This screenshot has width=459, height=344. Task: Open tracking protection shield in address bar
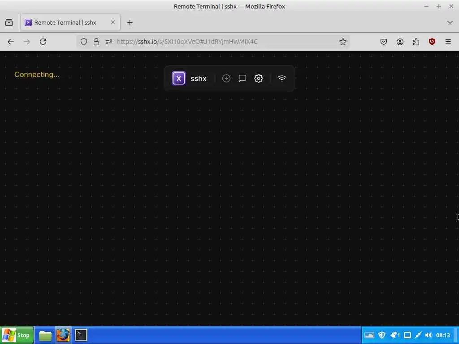pos(84,42)
